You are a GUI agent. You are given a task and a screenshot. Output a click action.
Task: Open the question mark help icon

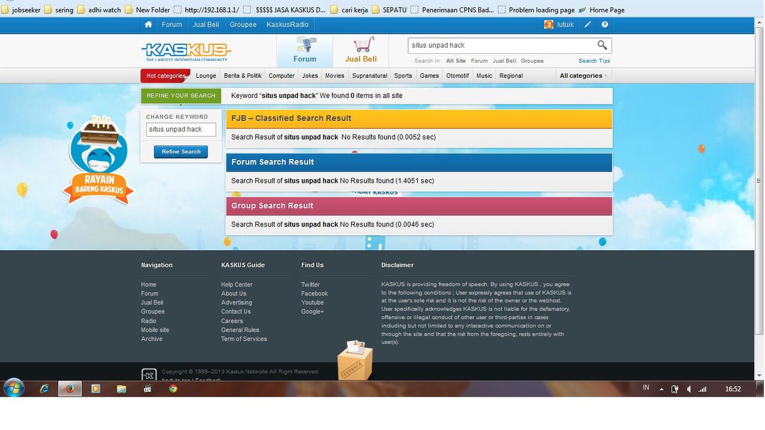pos(605,24)
